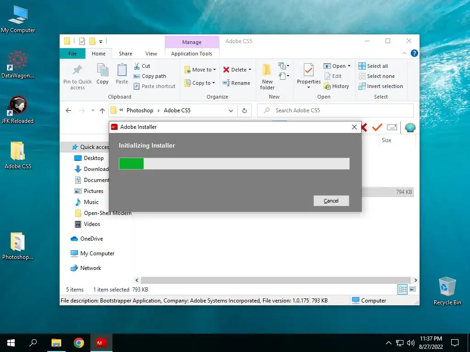Screen dimensions: 470x352
Task: Click Photoshop in breadcrumb path
Action: pyautogui.click(x=140, y=110)
